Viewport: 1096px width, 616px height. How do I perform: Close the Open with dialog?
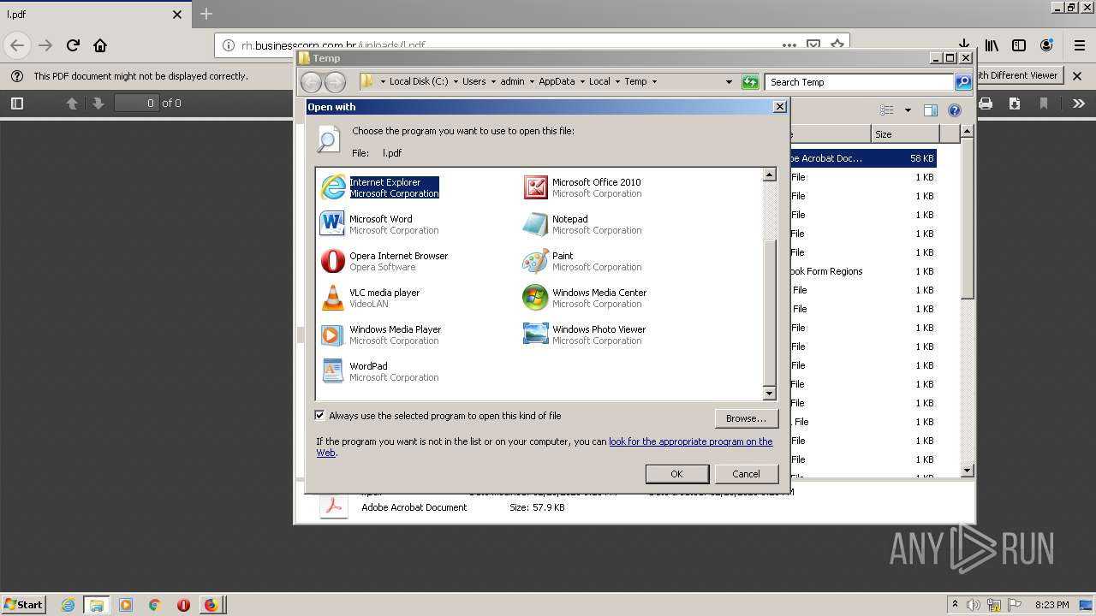coord(779,107)
